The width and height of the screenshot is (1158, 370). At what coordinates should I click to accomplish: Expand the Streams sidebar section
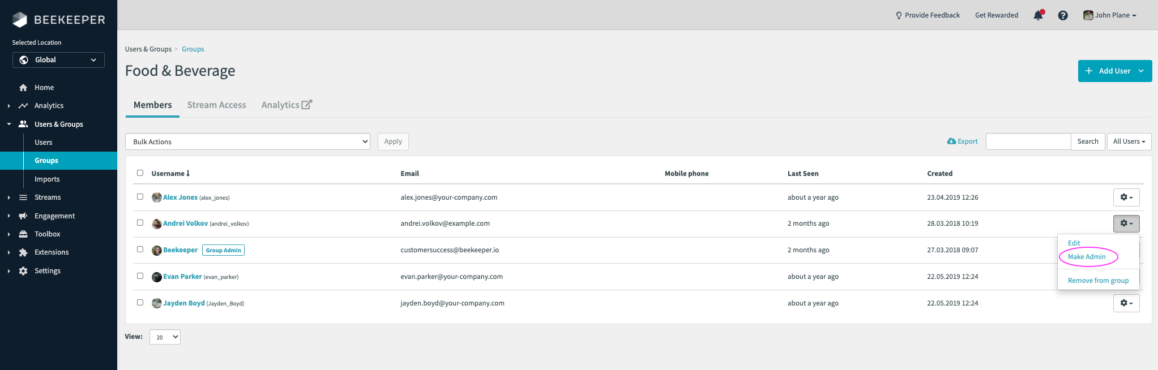pos(9,197)
